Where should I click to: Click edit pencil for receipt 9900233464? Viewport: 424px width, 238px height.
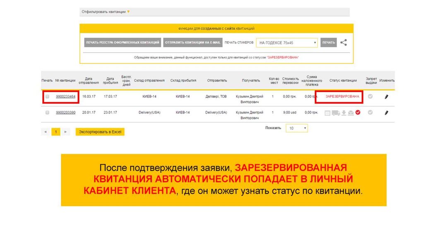[x=386, y=97]
